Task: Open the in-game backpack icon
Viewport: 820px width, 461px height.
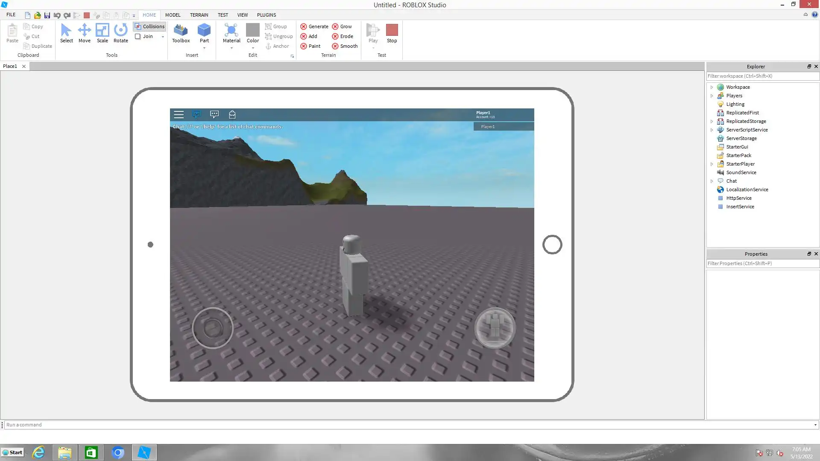Action: click(232, 114)
